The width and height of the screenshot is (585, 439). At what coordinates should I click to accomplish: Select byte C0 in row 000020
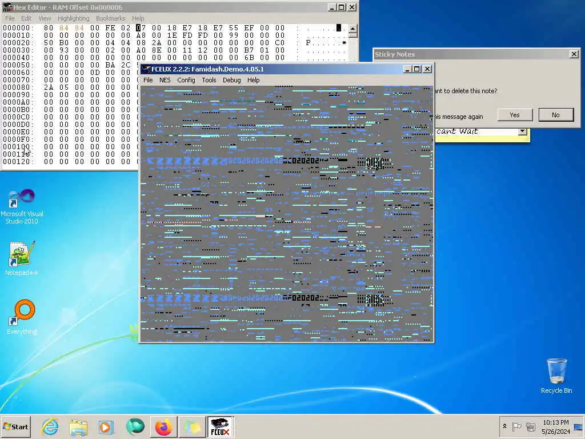tap(280, 43)
